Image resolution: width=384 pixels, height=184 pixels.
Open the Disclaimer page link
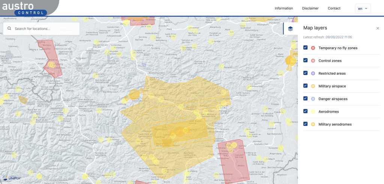[x=310, y=8]
